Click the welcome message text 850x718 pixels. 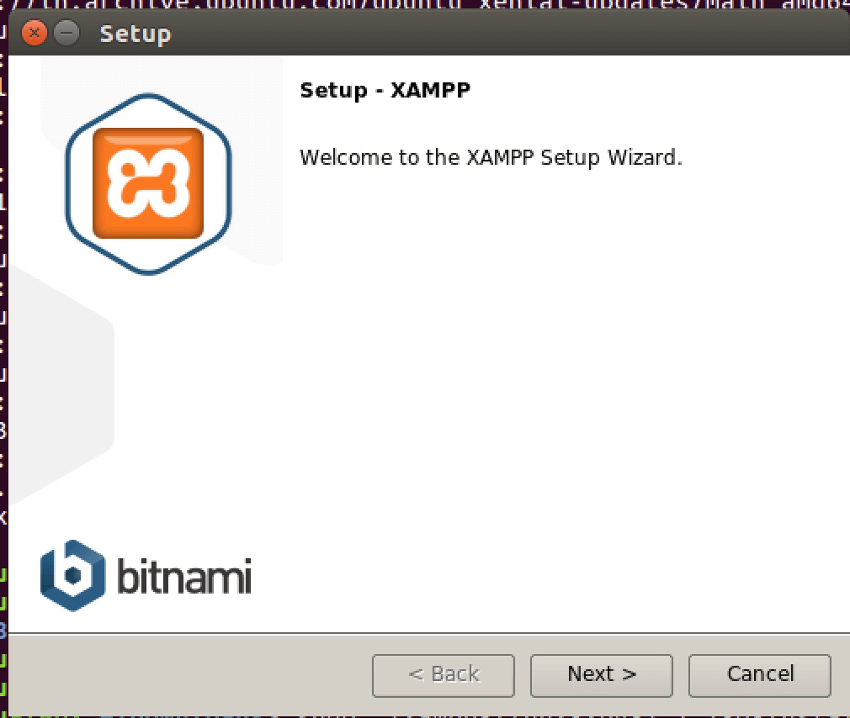pyautogui.click(x=490, y=157)
